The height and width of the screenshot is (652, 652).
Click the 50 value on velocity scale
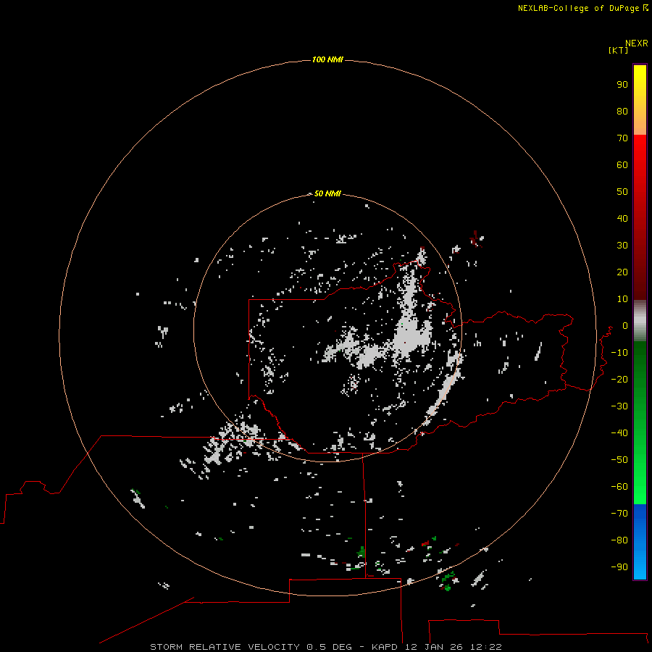[622, 192]
